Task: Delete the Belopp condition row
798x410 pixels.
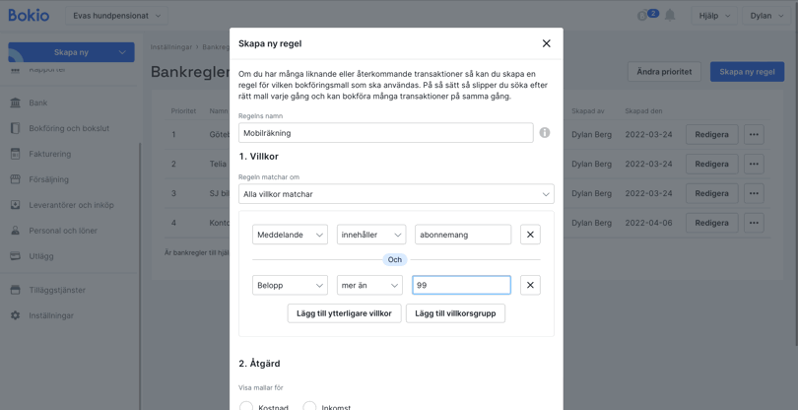Action: [x=530, y=285]
